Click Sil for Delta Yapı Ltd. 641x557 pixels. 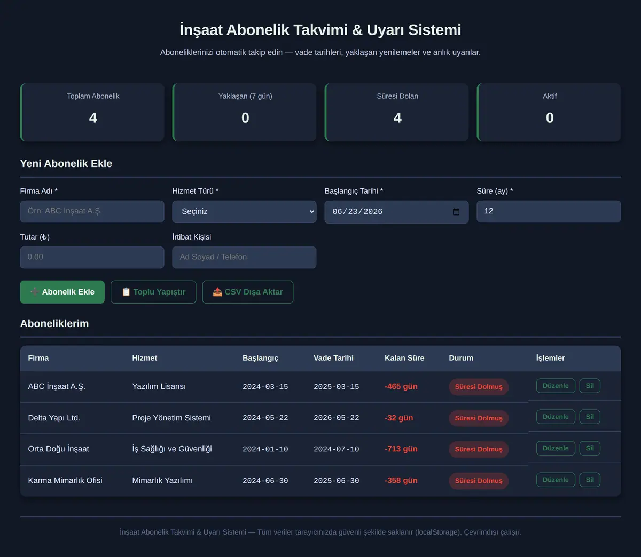pyautogui.click(x=590, y=417)
